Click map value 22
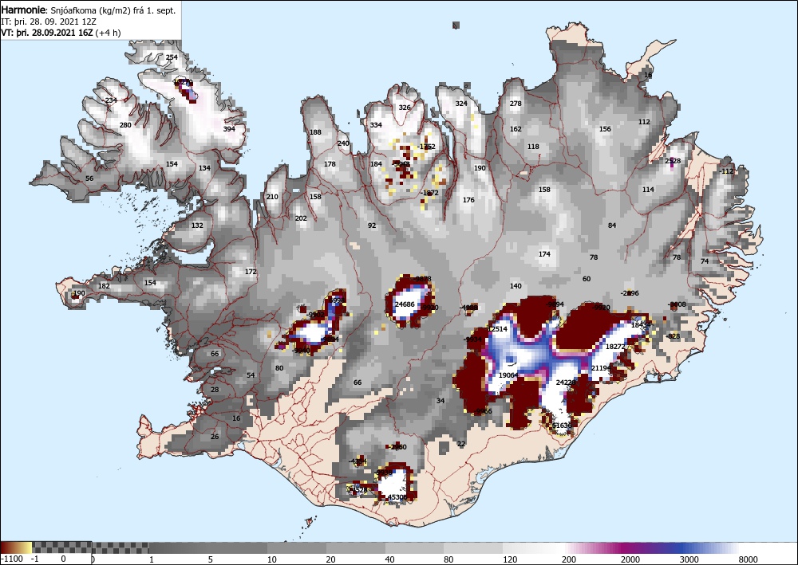The width and height of the screenshot is (798, 565). [461, 444]
